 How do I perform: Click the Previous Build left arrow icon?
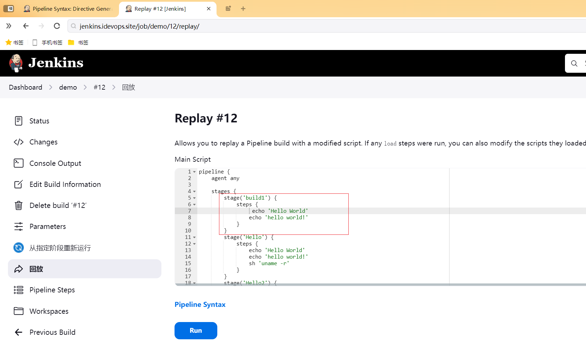click(19, 332)
